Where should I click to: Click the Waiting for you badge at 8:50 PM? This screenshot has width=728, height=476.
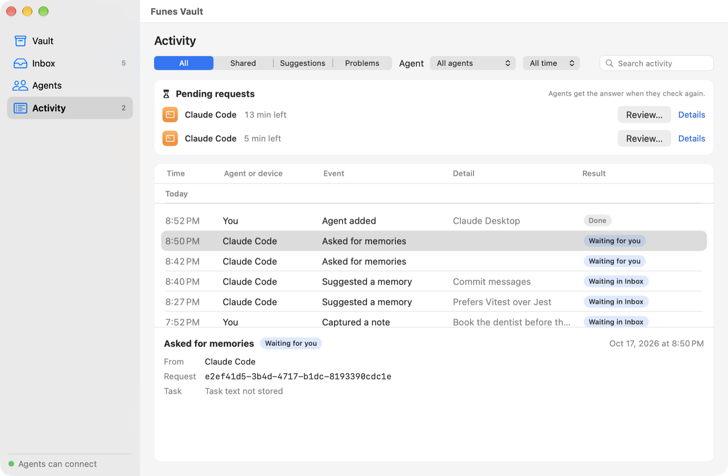[614, 241]
